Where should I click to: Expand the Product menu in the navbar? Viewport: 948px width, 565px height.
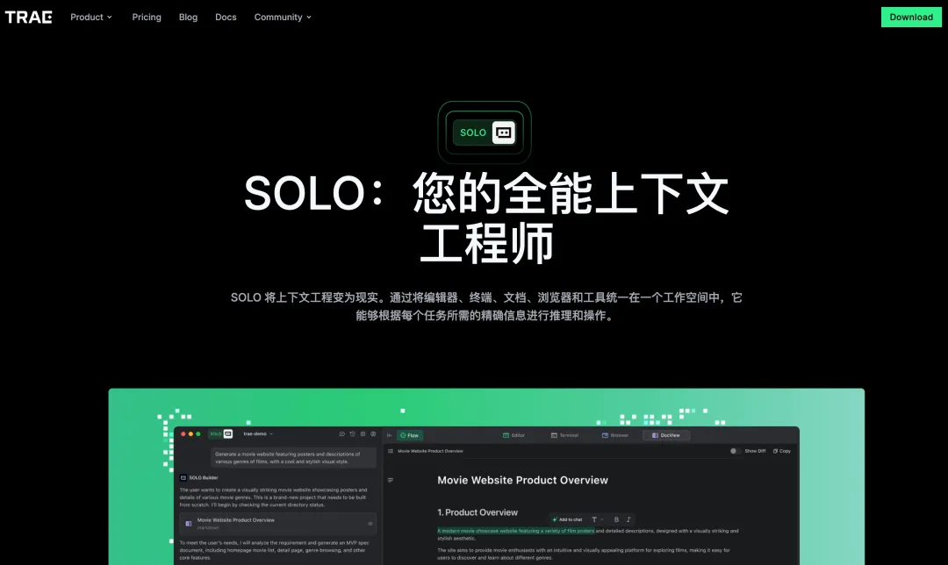coord(90,17)
